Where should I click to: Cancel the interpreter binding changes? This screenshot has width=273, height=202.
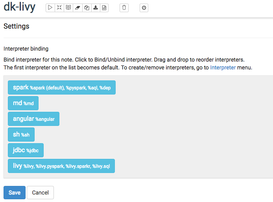[40, 193]
